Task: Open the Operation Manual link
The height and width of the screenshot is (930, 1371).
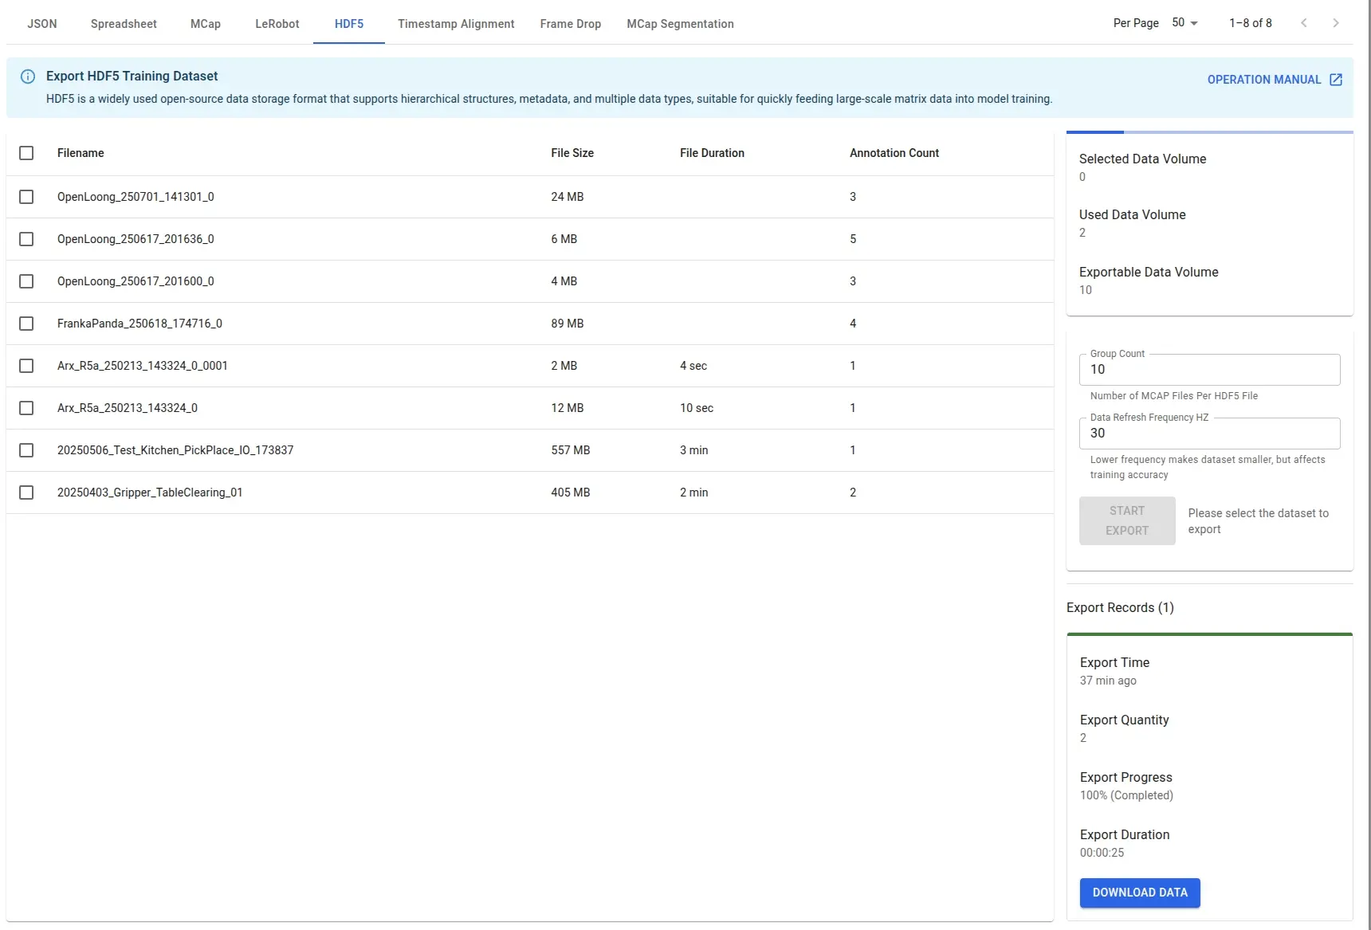Action: (1275, 80)
